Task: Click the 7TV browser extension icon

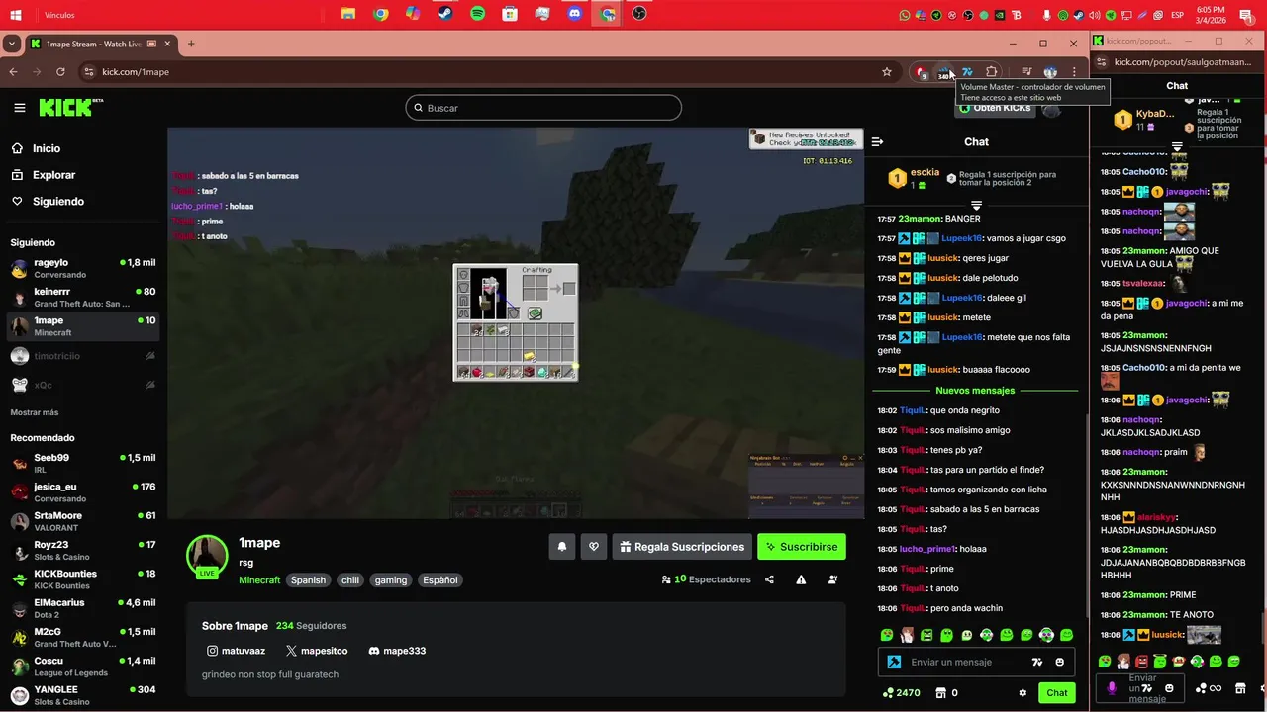Action: [967, 72]
